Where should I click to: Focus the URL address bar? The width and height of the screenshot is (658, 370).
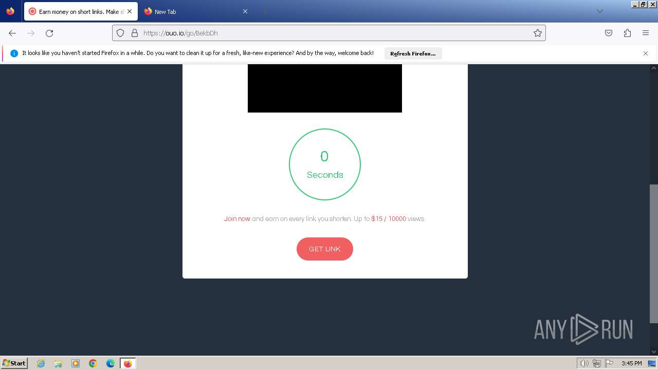tap(329, 33)
